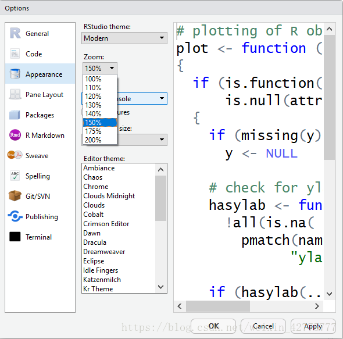Click the Publishing blue sync icon

(x=15, y=216)
